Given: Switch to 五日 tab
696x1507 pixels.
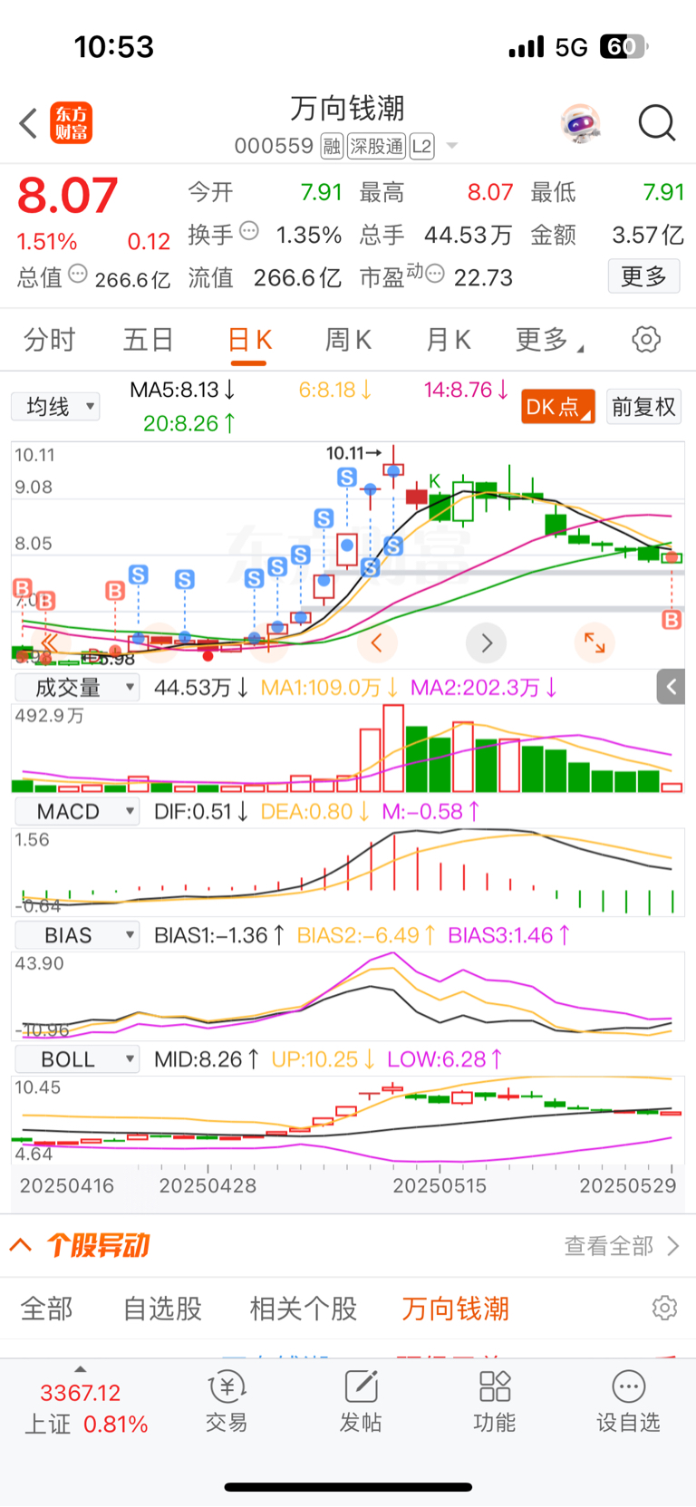Looking at the screenshot, I should coord(148,340).
